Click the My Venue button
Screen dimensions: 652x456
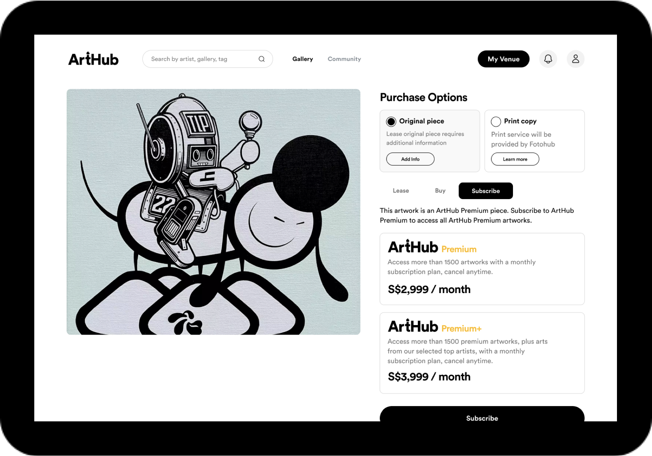(x=503, y=59)
